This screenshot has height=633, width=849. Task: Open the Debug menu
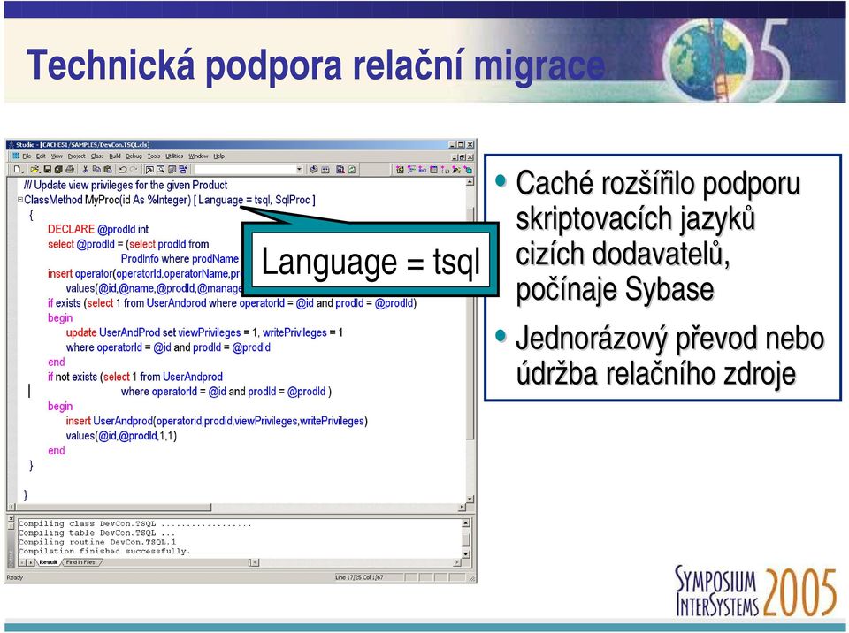pos(134,156)
